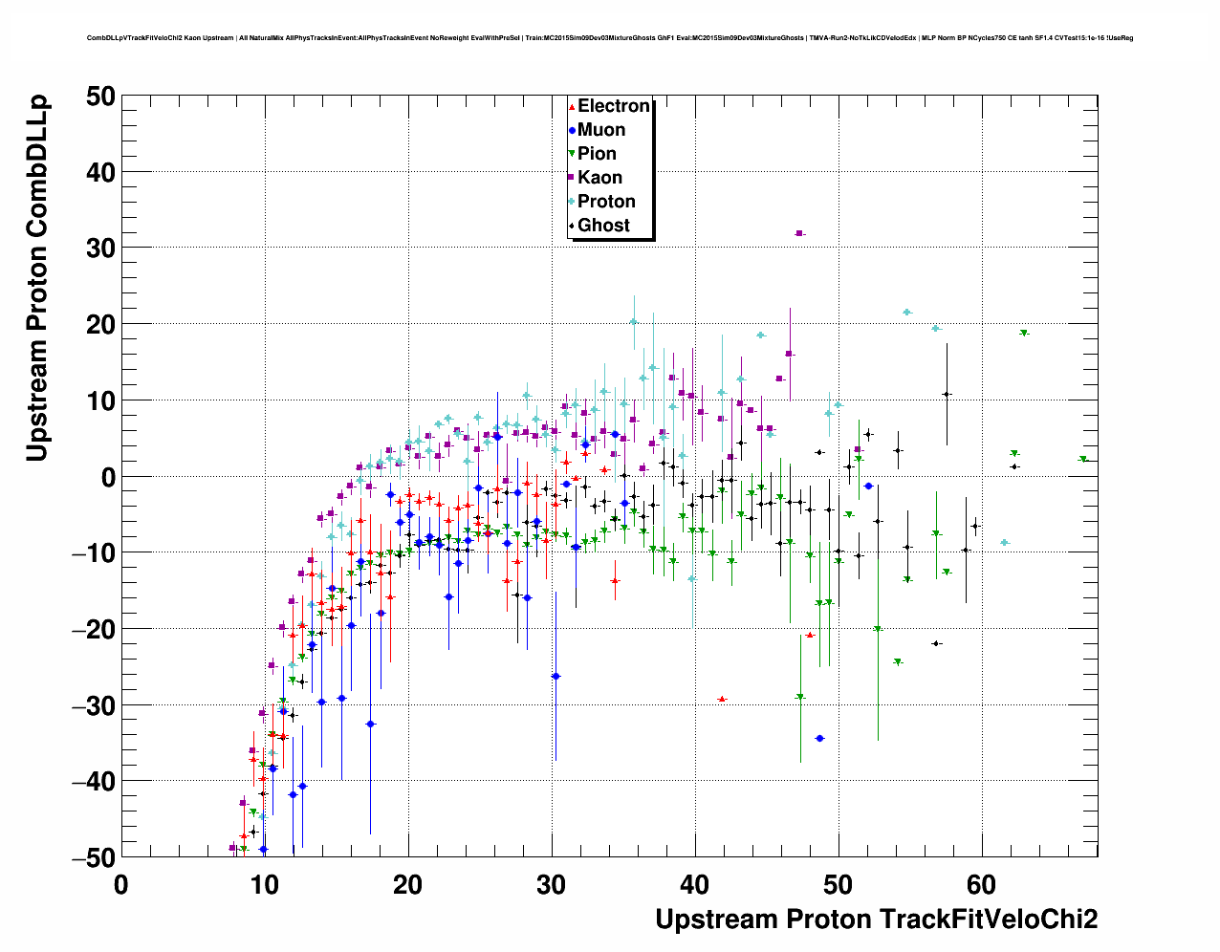Click the −30 tick label on y-axis
Image resolution: width=1220 pixels, height=952 pixels.
(x=93, y=705)
